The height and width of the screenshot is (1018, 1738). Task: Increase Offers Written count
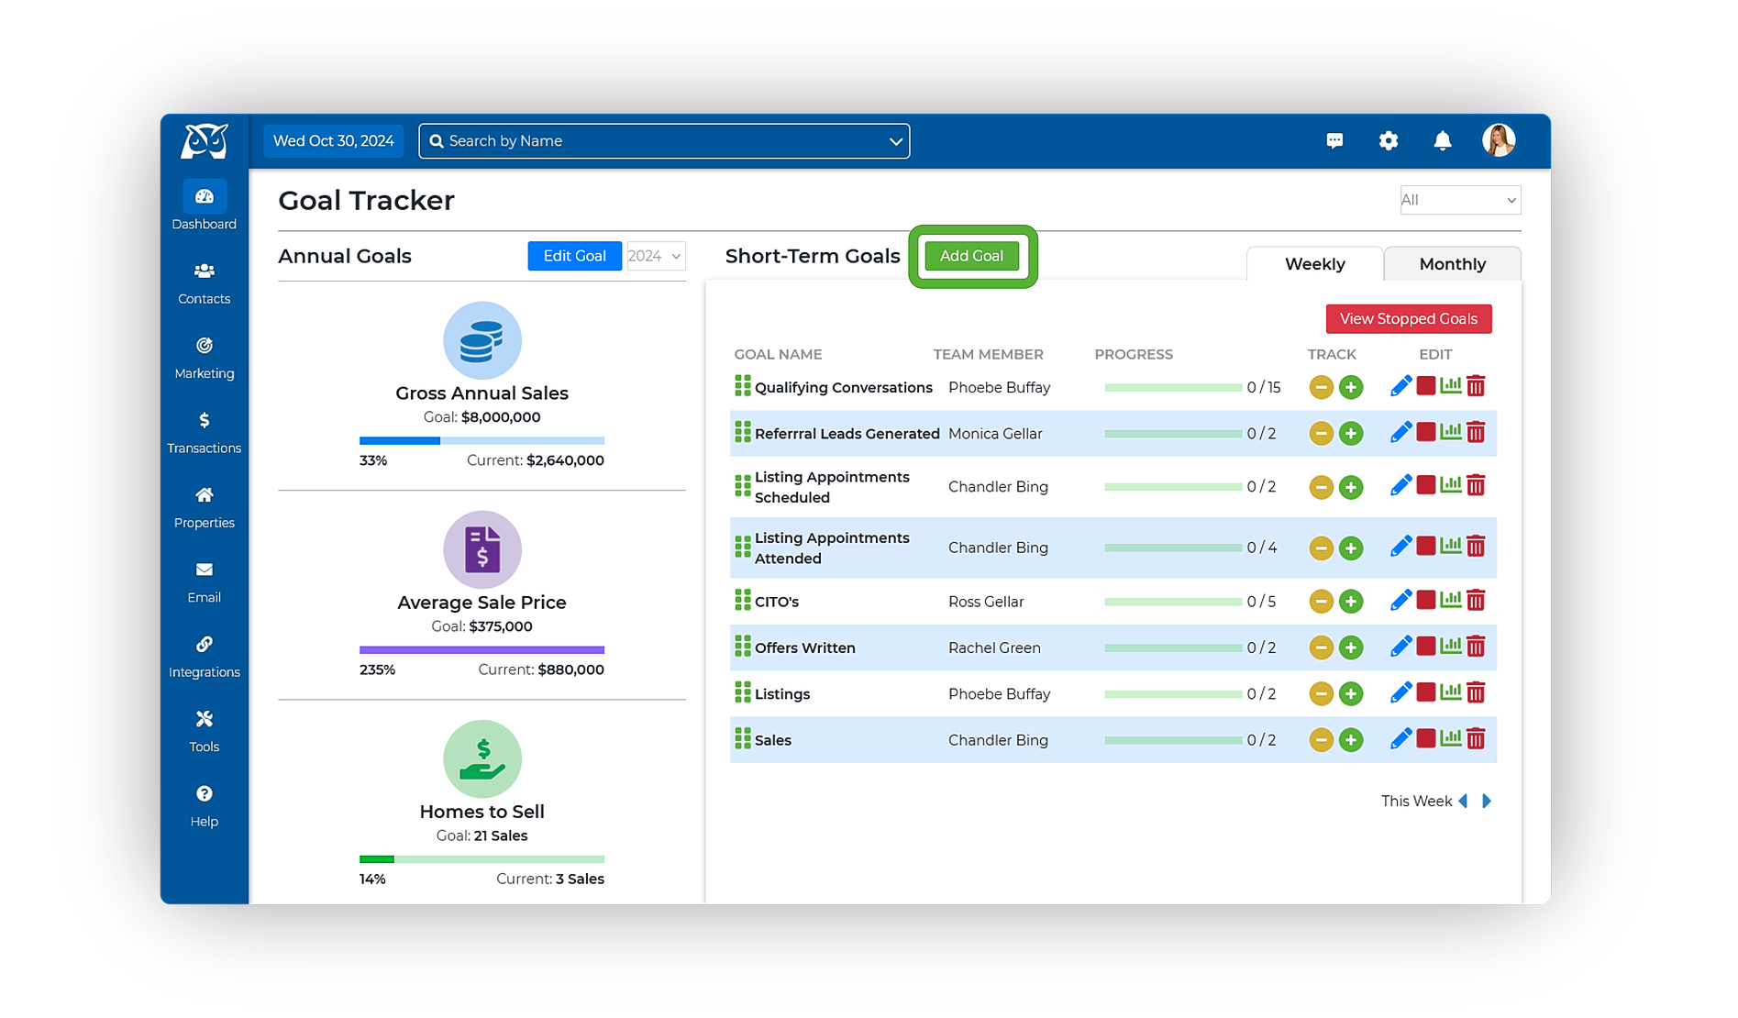[1350, 647]
